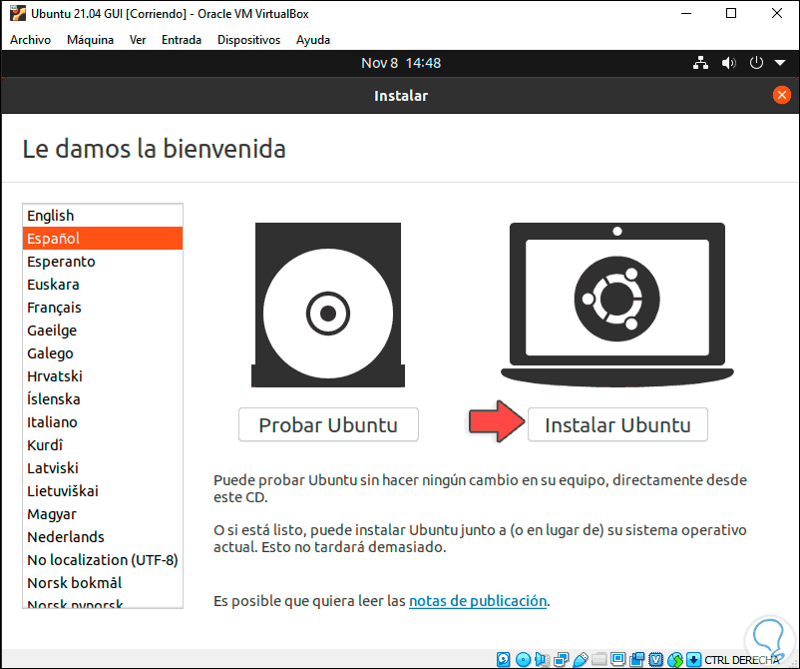Viewport: 800px width, 669px height.
Task: Open the Archivo menu
Action: pos(30,40)
